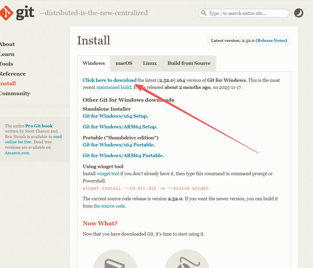Open the Pro Git book link
The width and height of the screenshot is (313, 268).
pyautogui.click(x=39, y=126)
